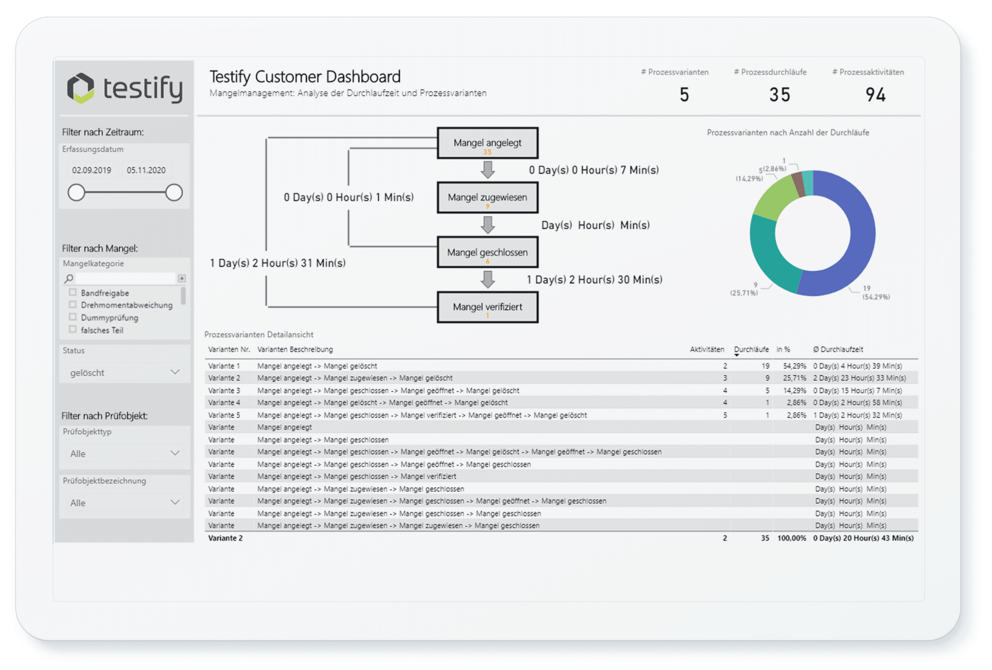Viewport: 992px width, 670px height.
Task: Select the Mangel geschlossen process box
Action: [x=487, y=252]
